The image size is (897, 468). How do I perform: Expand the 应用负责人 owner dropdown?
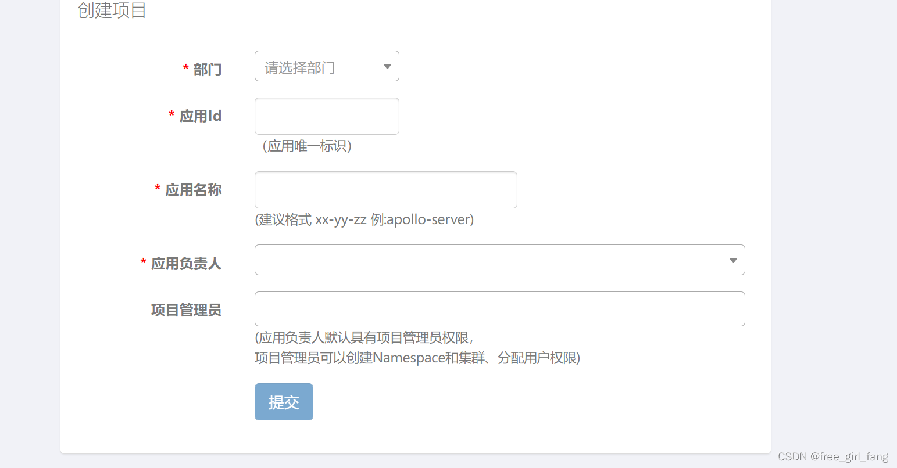click(499, 260)
